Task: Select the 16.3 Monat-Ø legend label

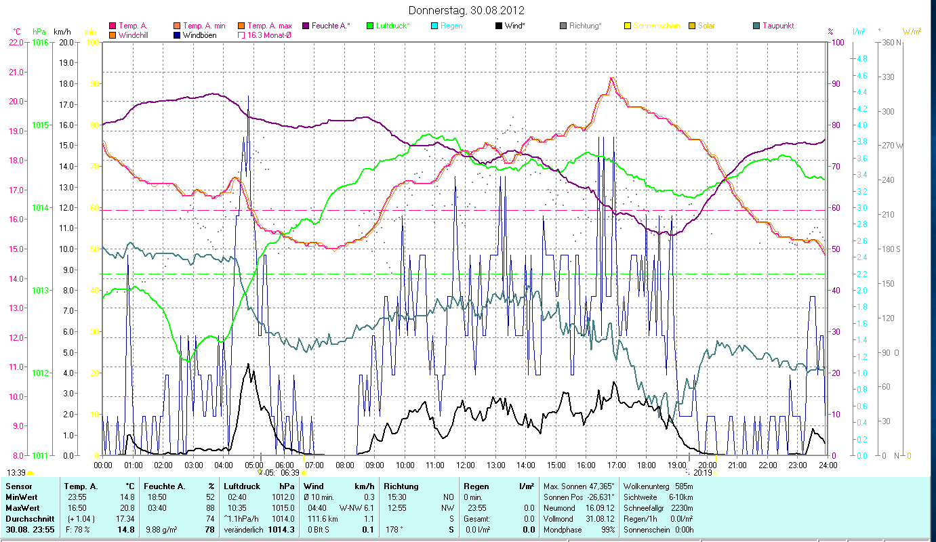Action: pyautogui.click(x=269, y=35)
